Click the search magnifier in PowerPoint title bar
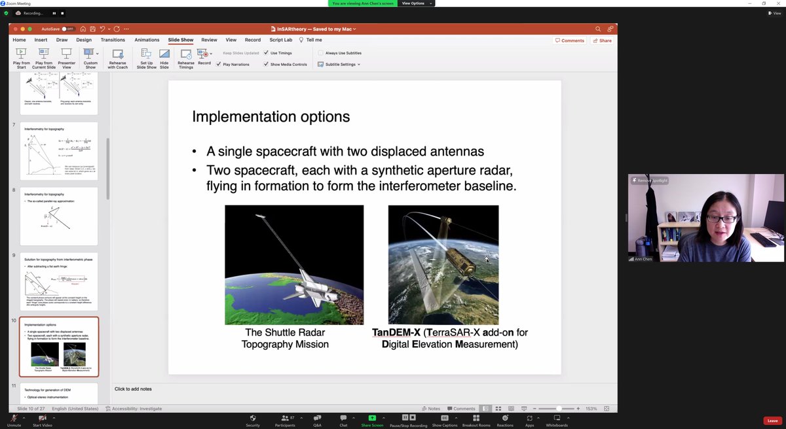 tap(598, 29)
